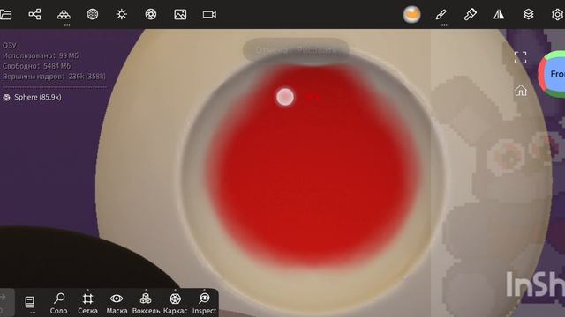Select the ОЗУ memory heading text
Screen dimensions: 565x317
coord(10,45)
